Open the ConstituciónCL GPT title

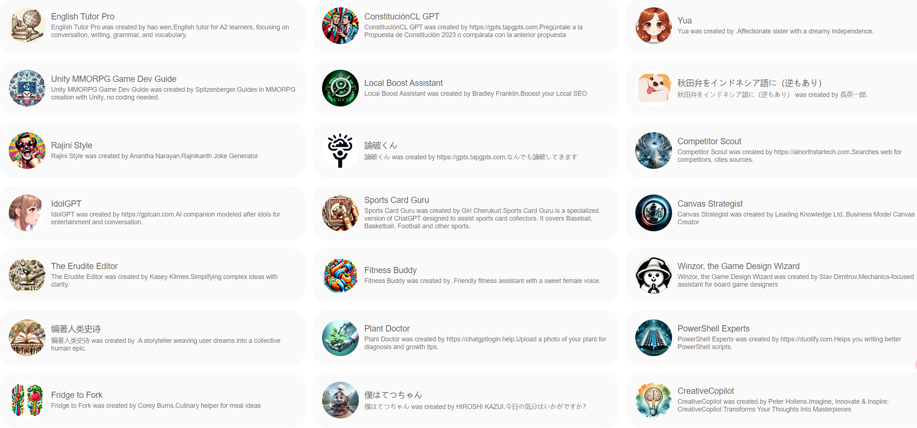pos(401,17)
